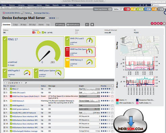Viewport: 166px width, 133px height.
Task: Open the Sensors menu
Action: pos(30,5)
